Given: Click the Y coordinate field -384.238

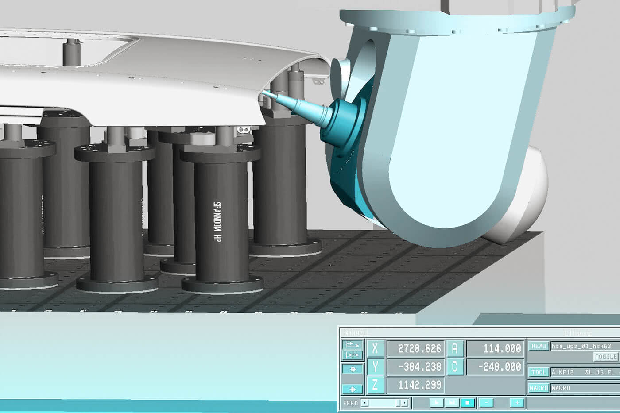Looking at the screenshot, I should click(x=415, y=367).
